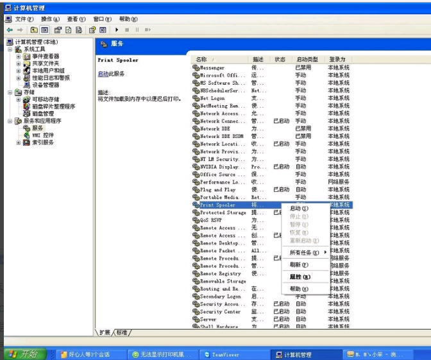
Task: Select 服务 node in the tree
Action: tap(38, 128)
